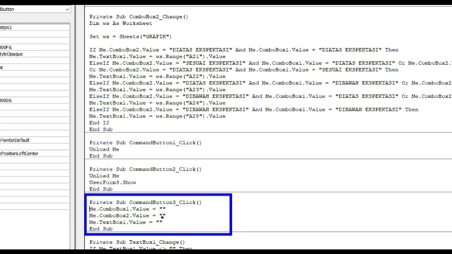Screen dimensions: 452x254
Task: Click the ElseIf line containing 'SESUAI EKSPEKTASI' first
Action: click(x=270, y=63)
